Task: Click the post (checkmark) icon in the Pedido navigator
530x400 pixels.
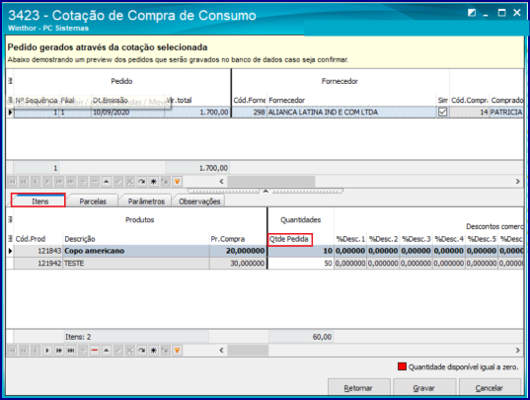Action: coord(118,182)
